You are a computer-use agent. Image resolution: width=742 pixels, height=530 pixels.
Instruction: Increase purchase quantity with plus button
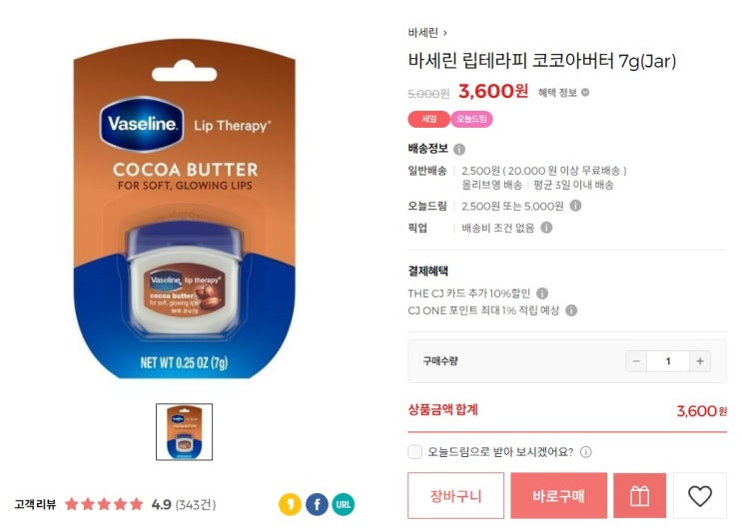(700, 361)
